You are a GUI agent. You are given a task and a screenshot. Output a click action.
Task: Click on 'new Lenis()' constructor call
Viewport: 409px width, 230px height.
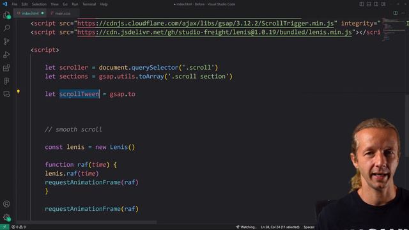tap(115, 147)
